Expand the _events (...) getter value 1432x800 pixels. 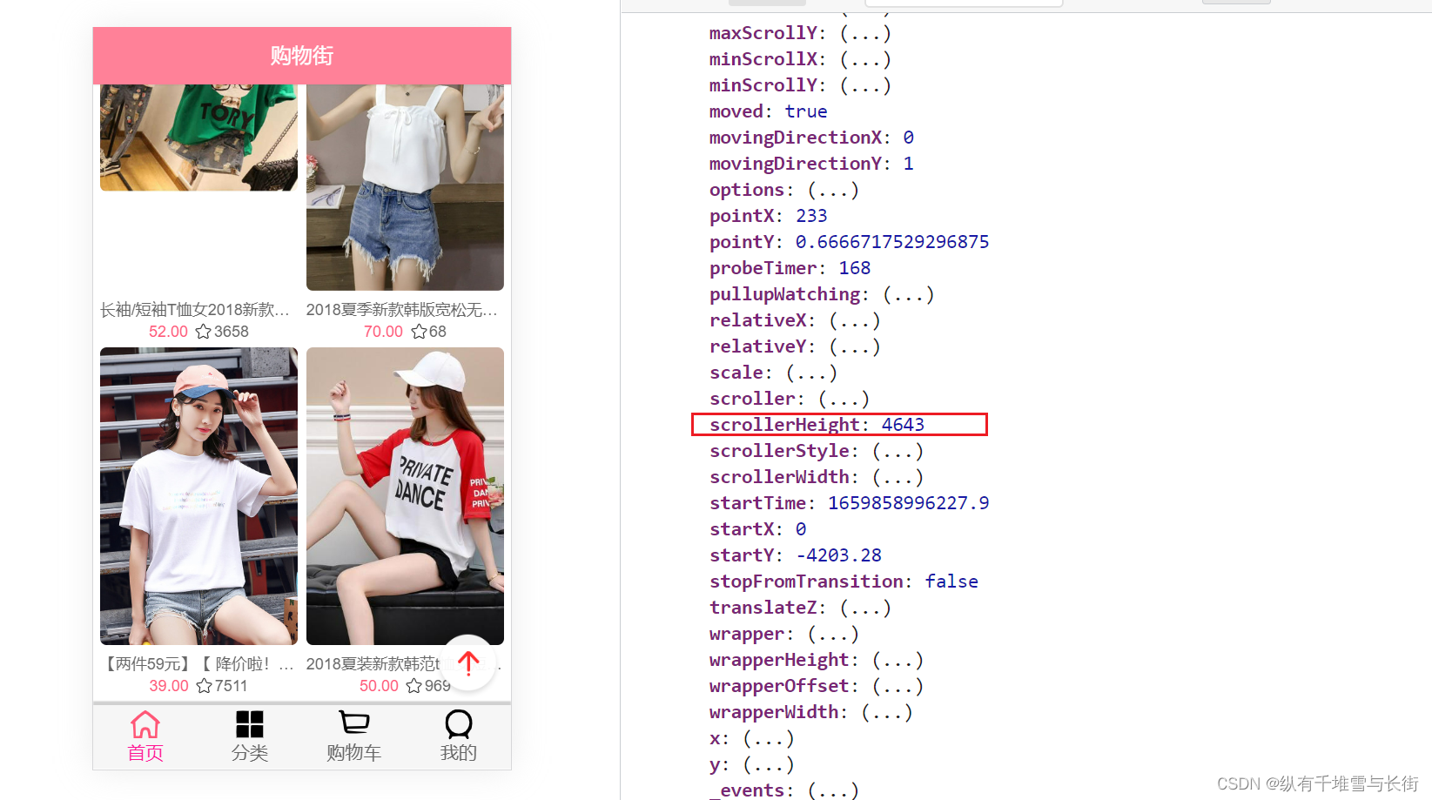pos(833,790)
